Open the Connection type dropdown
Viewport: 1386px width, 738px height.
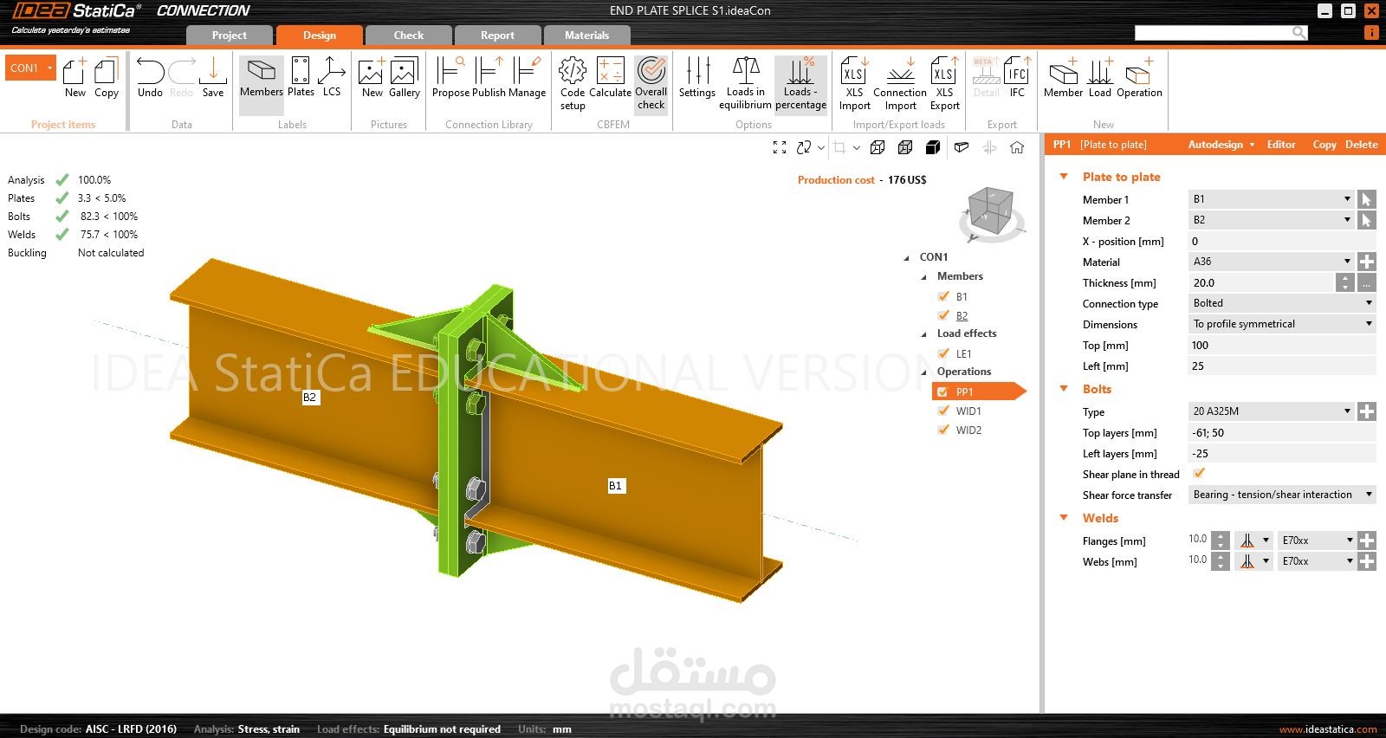click(1282, 303)
